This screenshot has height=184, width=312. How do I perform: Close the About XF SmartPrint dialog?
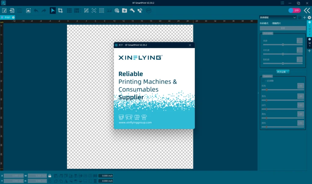(x=190, y=45)
